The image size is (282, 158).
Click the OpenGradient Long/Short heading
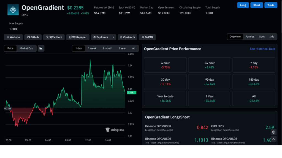(x=167, y=117)
